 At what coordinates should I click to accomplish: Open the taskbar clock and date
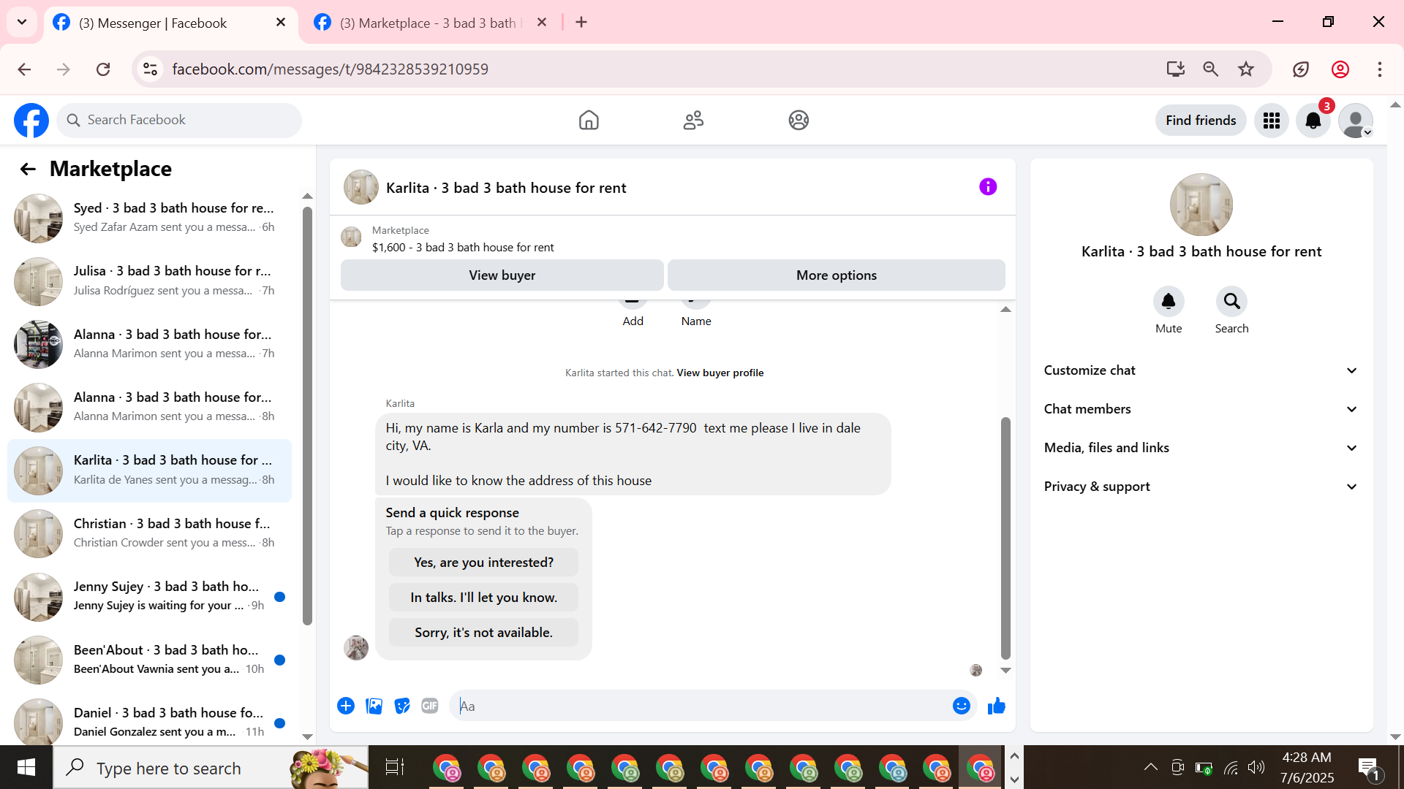pyautogui.click(x=1307, y=767)
